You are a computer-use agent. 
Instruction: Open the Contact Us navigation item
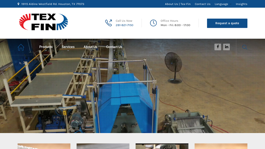tap(114, 47)
